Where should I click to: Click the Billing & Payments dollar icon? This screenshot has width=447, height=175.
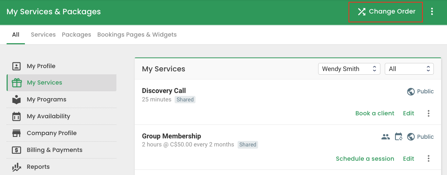point(16,150)
